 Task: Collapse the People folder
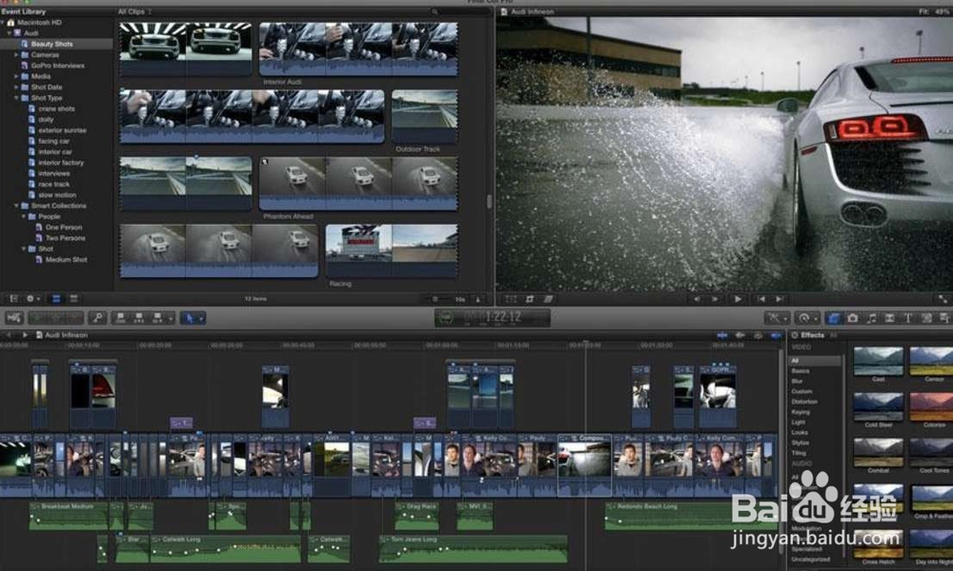pos(24,217)
